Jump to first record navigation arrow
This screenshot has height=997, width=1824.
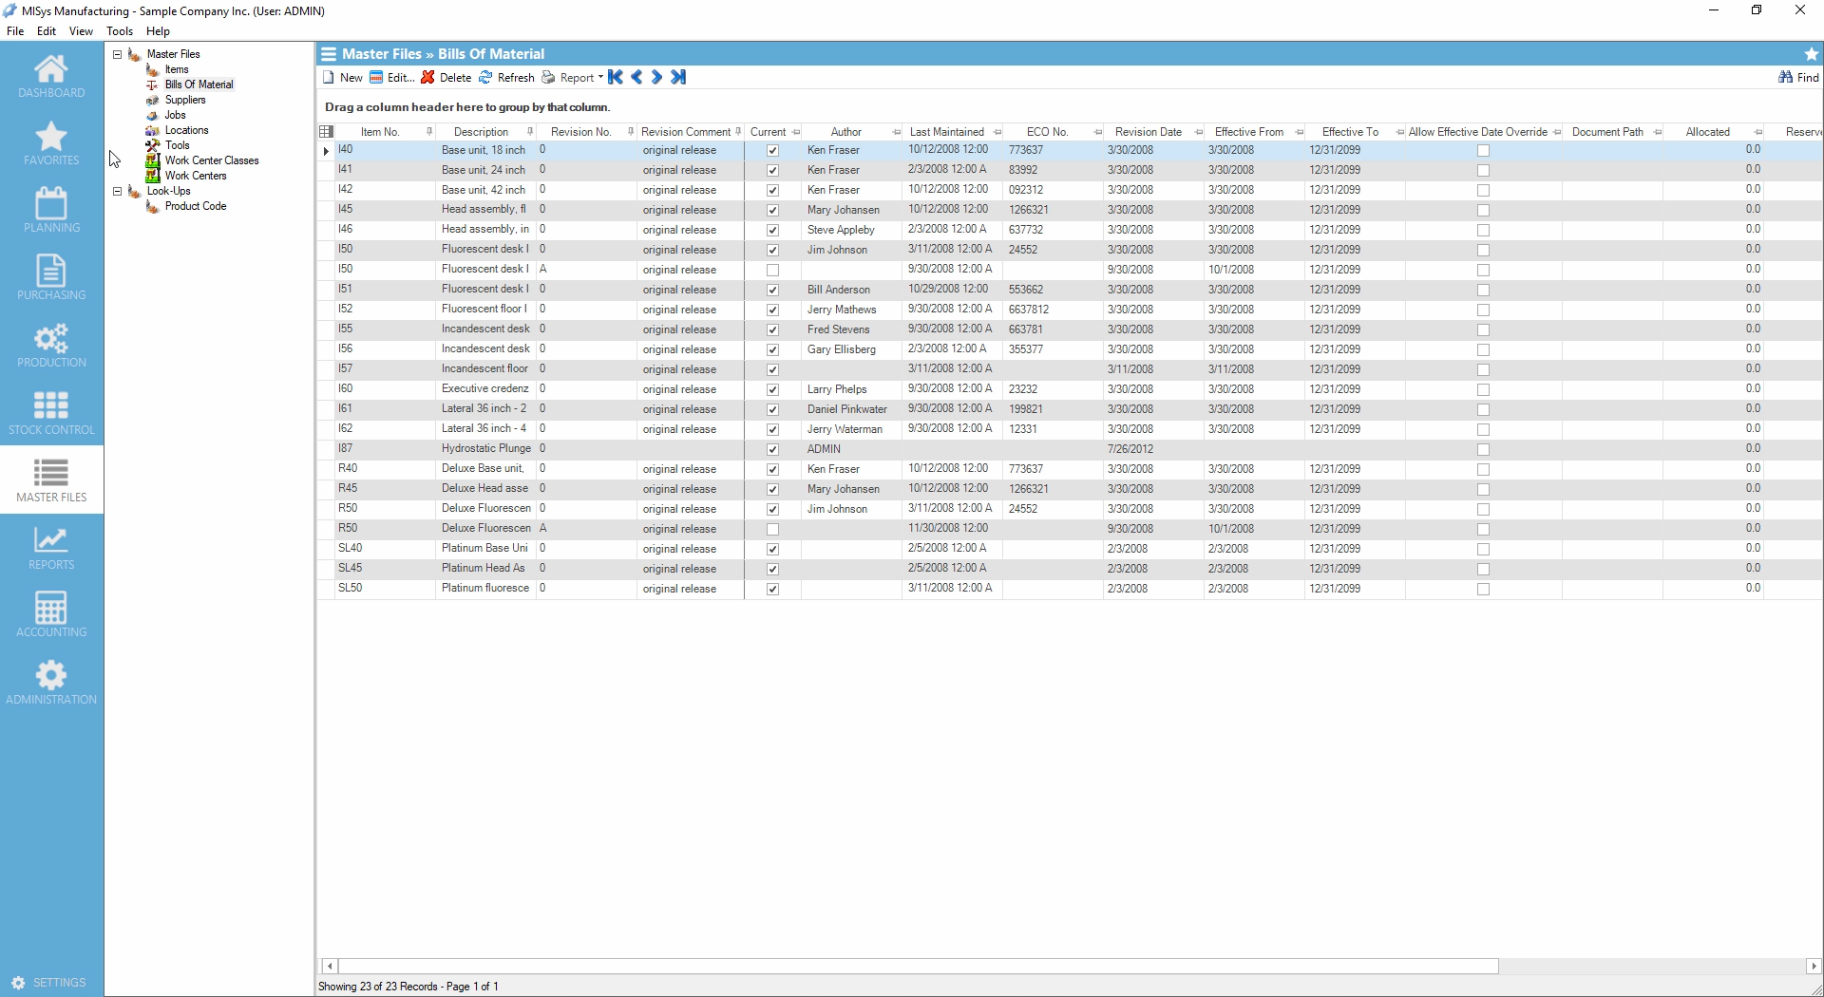point(616,78)
